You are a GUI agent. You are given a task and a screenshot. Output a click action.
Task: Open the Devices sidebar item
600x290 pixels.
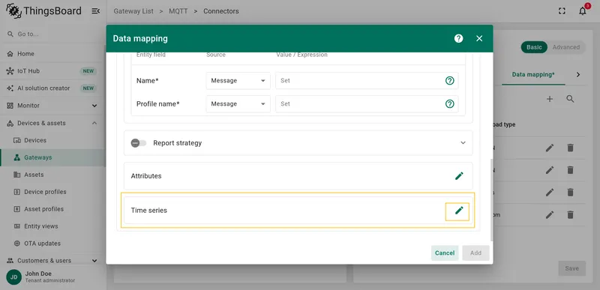coord(52,140)
